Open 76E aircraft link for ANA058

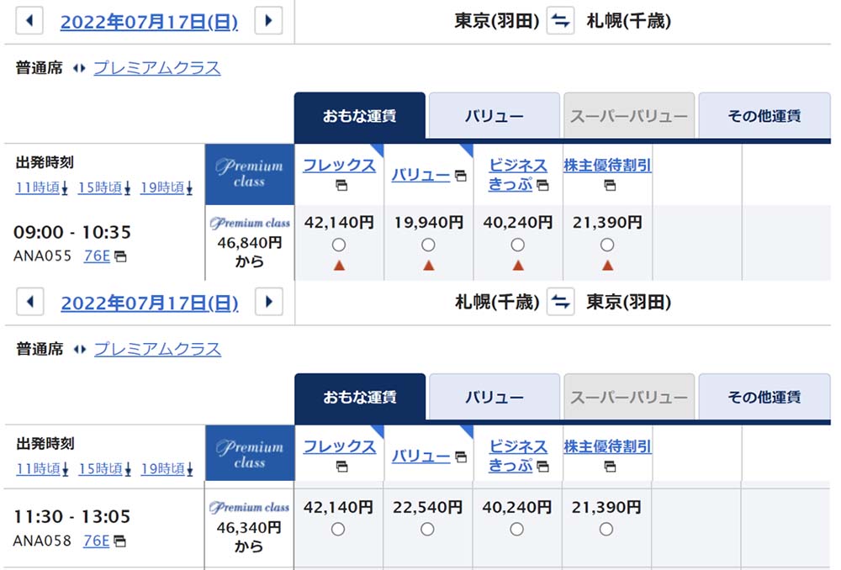click(97, 541)
